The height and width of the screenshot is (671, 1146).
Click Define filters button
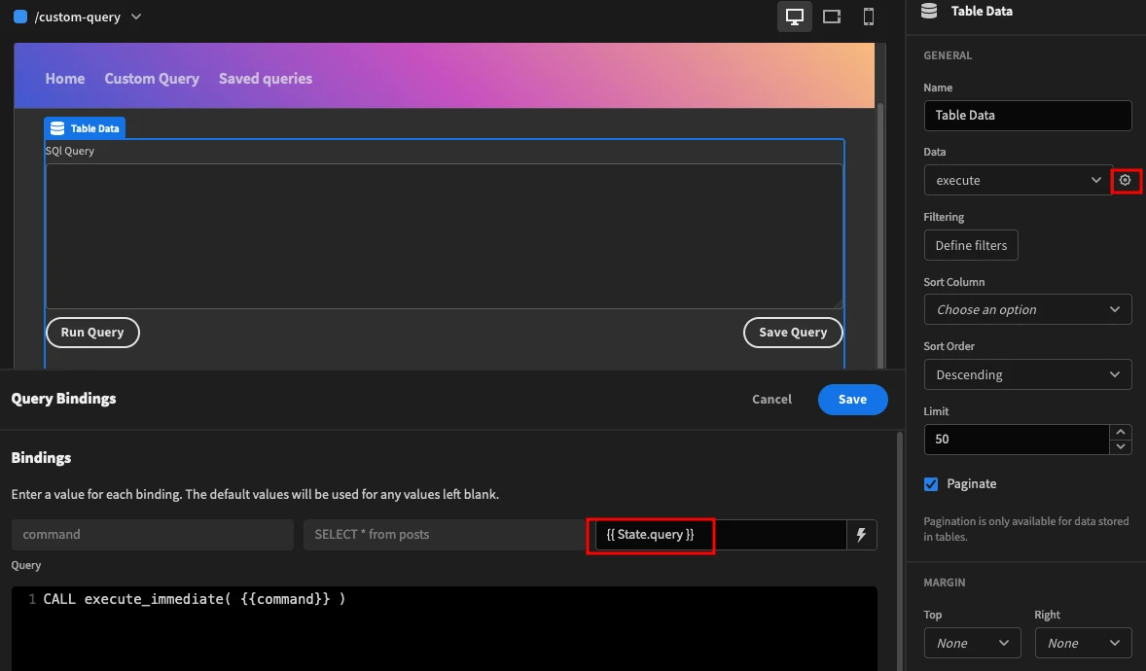point(971,245)
